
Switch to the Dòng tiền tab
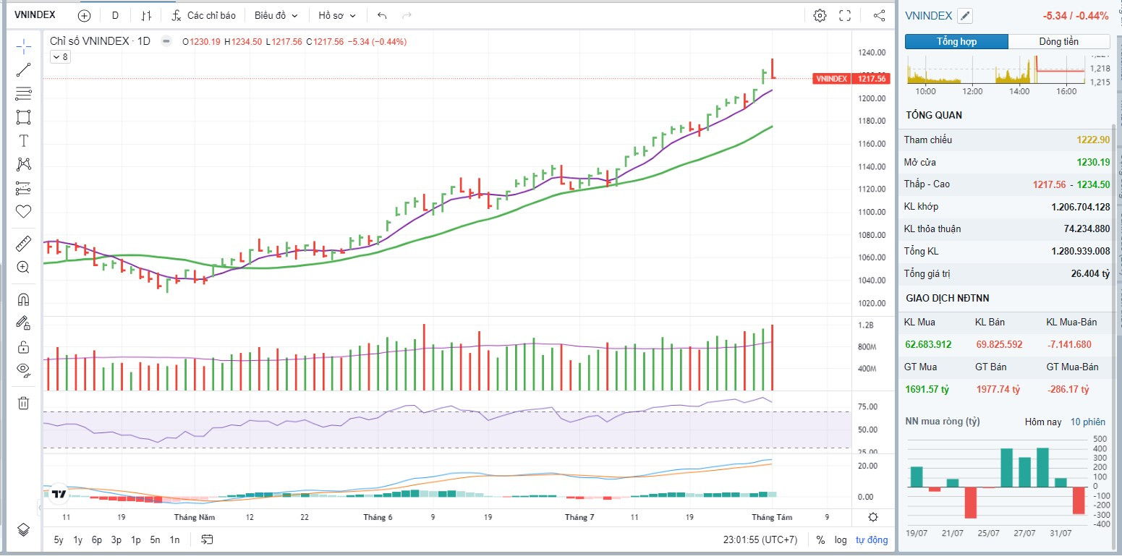(x=1059, y=42)
